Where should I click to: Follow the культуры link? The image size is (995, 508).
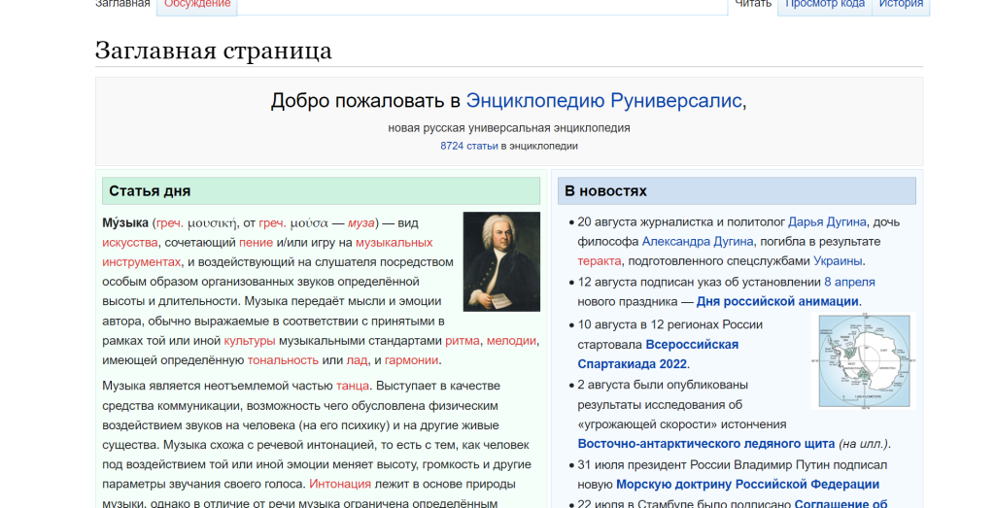pos(250,341)
